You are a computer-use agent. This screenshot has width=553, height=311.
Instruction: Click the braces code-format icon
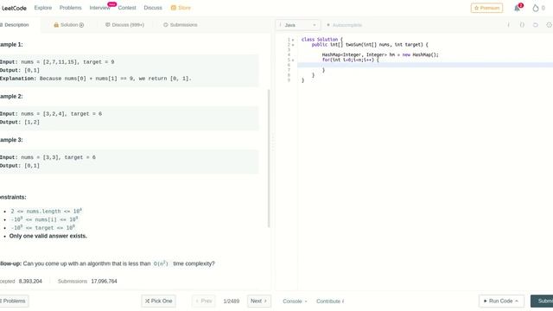(x=522, y=25)
